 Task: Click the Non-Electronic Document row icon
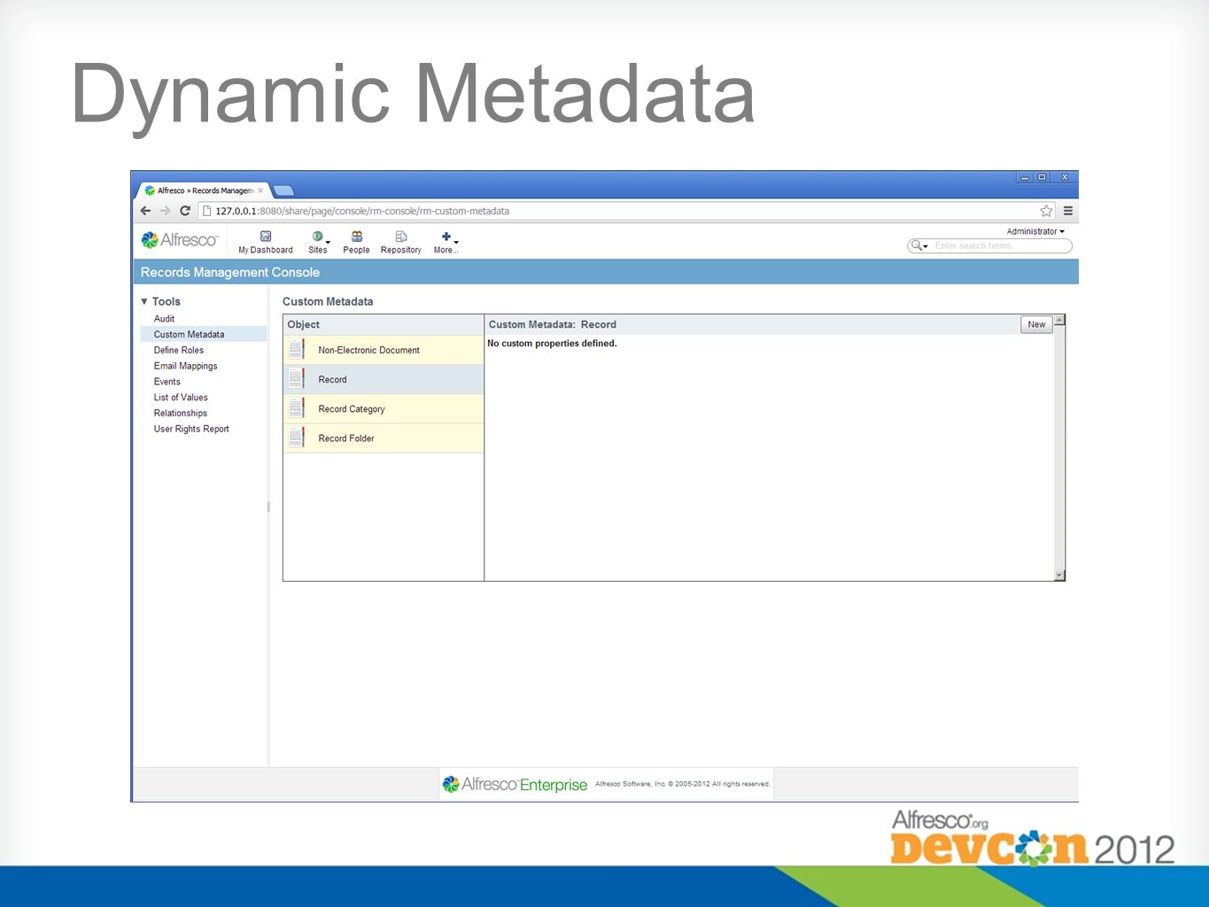(297, 349)
